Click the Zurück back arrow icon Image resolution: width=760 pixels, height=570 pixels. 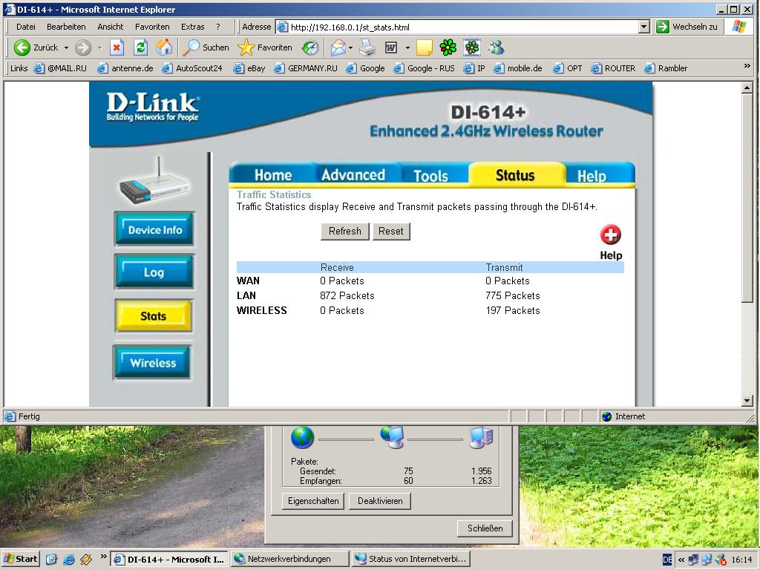[22, 47]
